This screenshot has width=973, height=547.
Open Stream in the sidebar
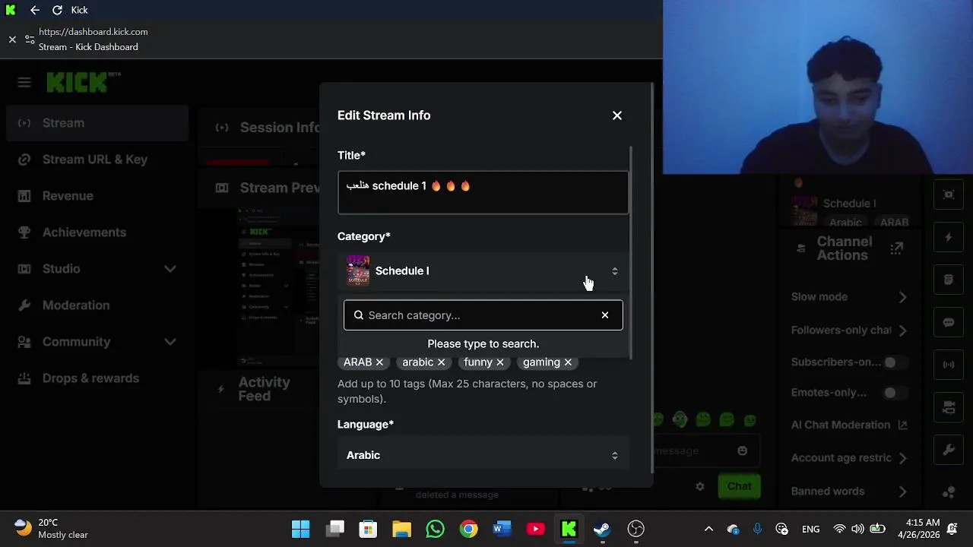click(97, 123)
